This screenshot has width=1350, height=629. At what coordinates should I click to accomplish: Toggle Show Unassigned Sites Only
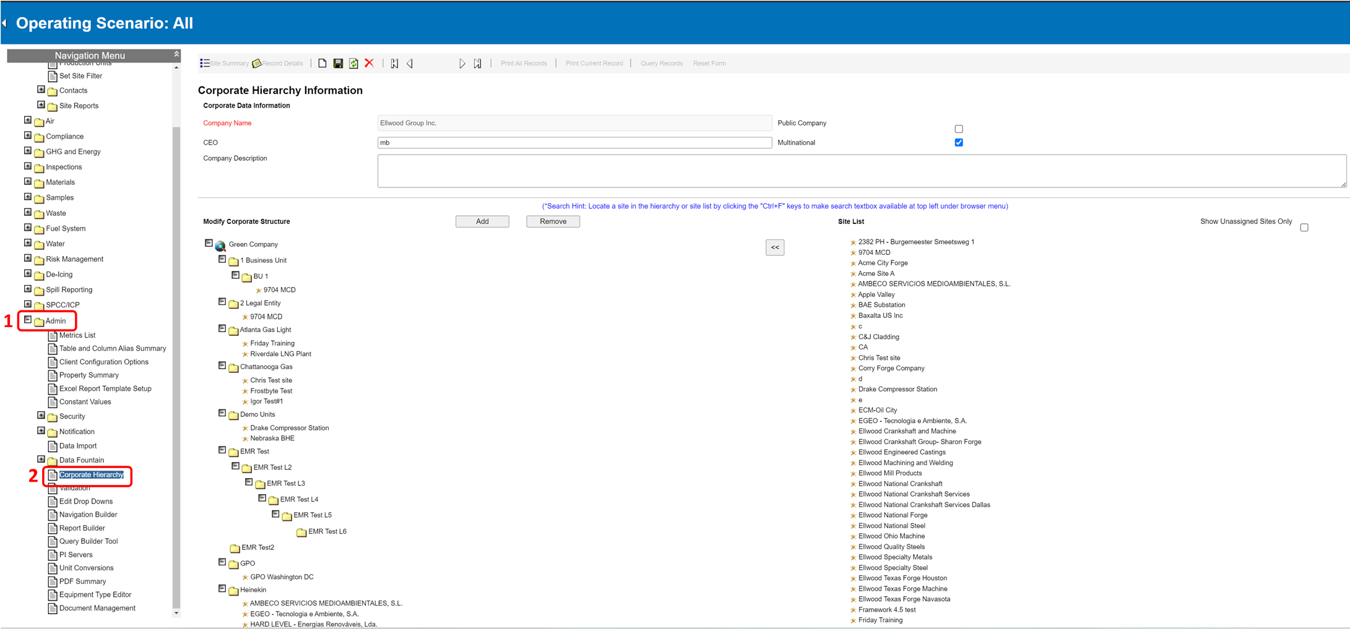point(1304,228)
